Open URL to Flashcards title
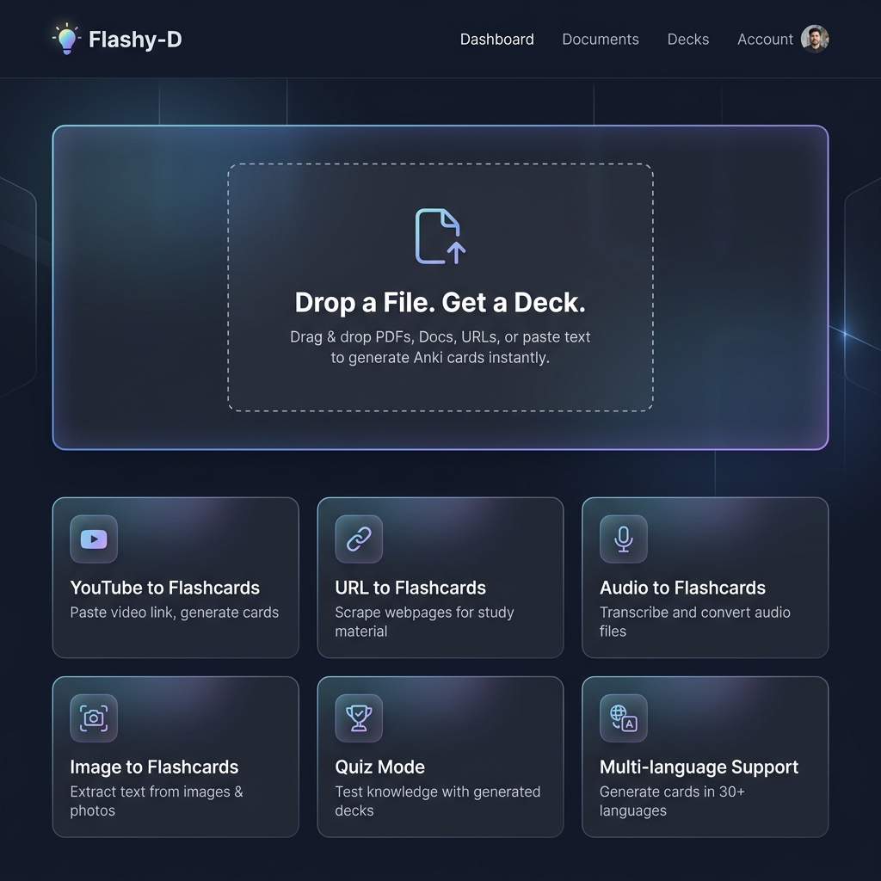This screenshot has height=881, width=881. click(410, 588)
